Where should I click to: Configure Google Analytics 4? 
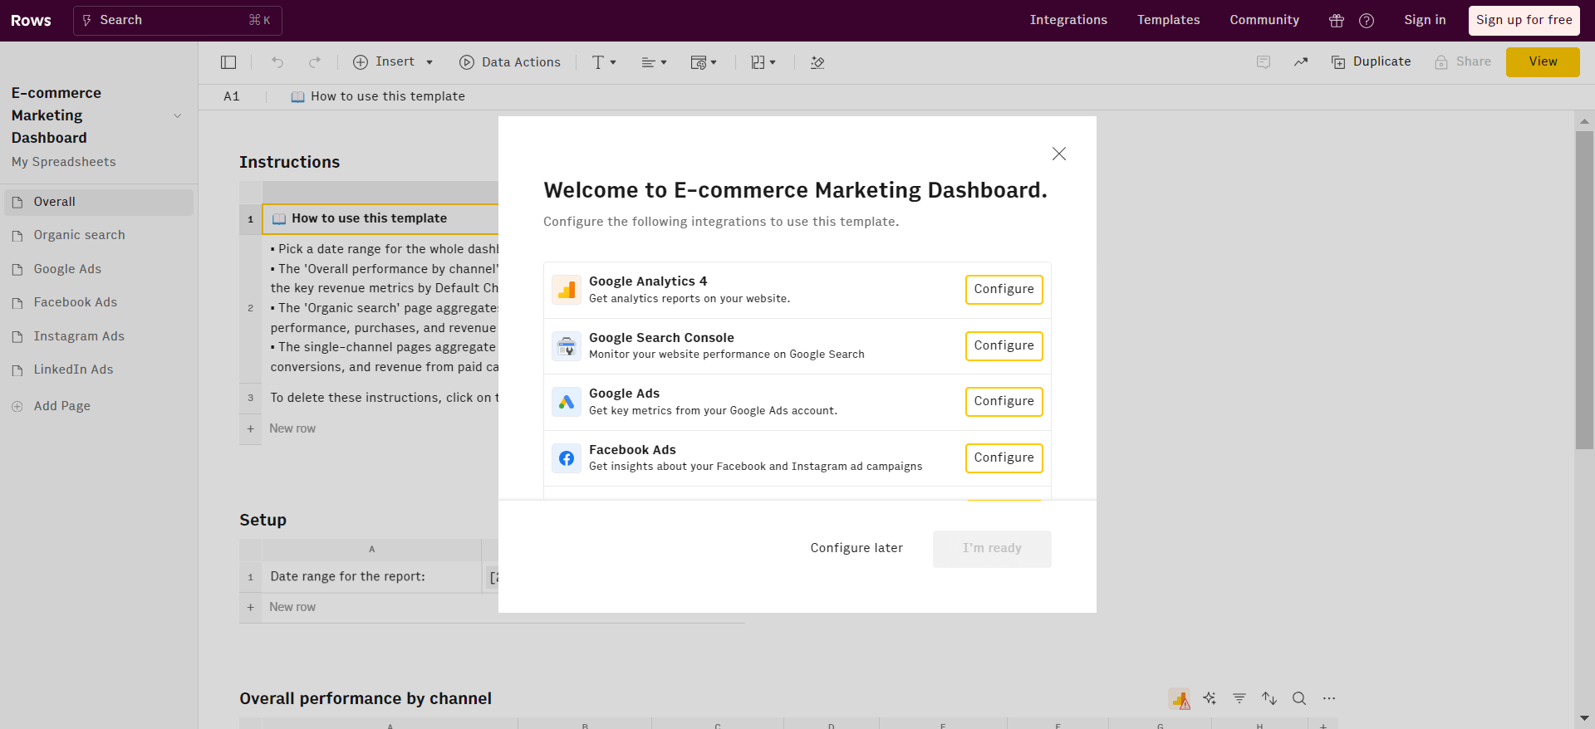tap(1004, 290)
